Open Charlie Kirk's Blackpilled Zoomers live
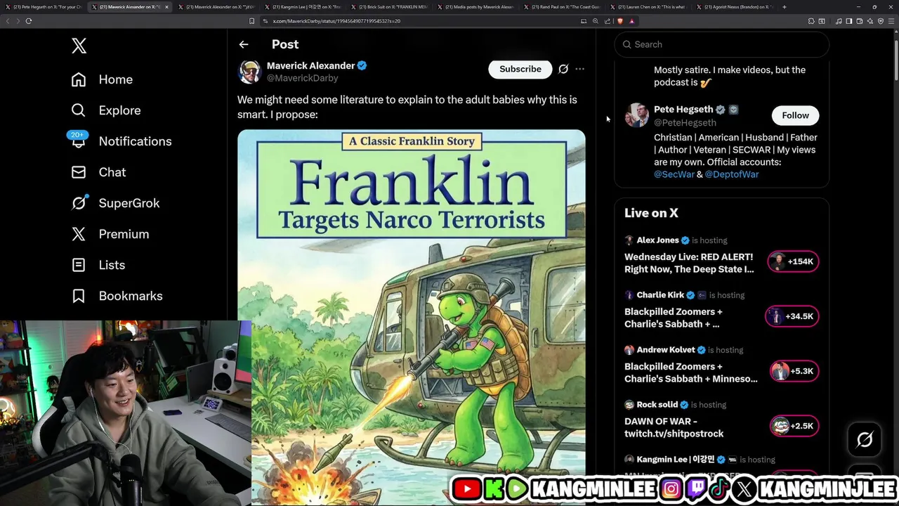The image size is (899, 506). 674,318
